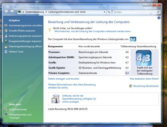167x127 pixels.
Task: Open Problemberichte und -lösungen link
Action: (20, 116)
